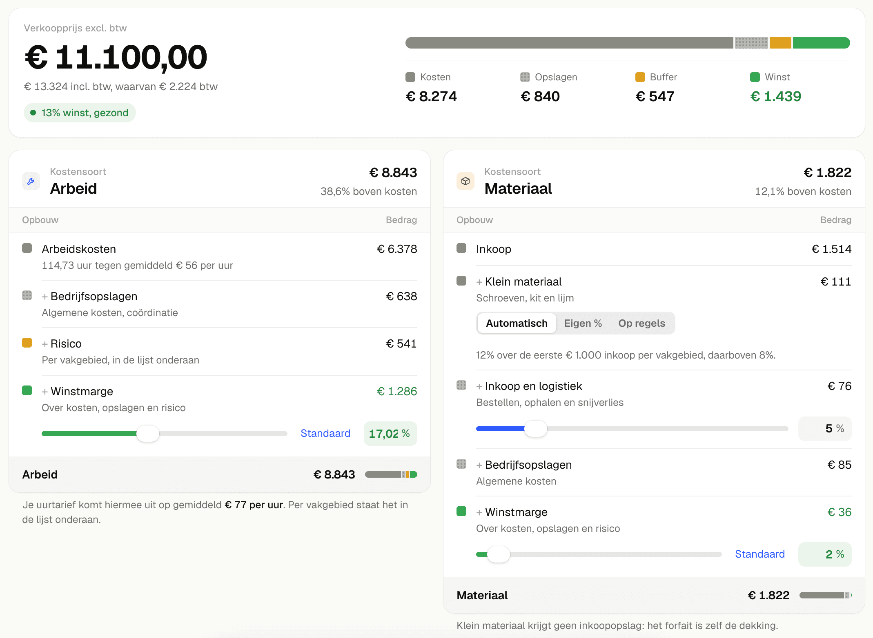Edit the 2 % Materiaal winstmarge field
The height and width of the screenshot is (638, 873).
coord(825,554)
